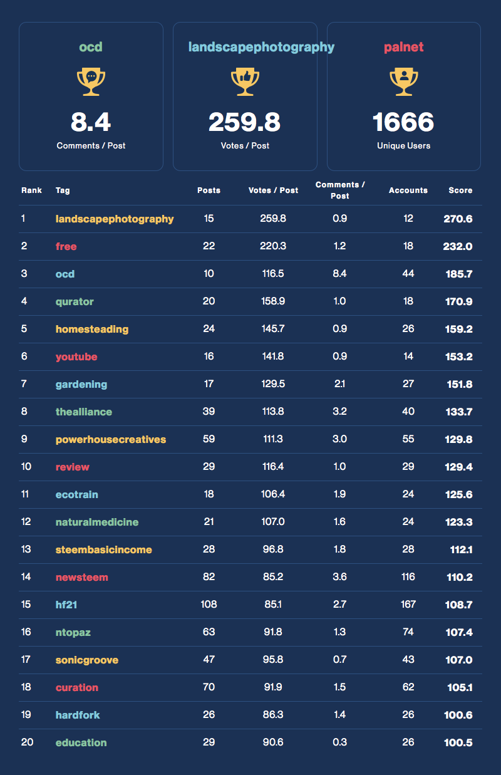Click the sonicgroove tag link
The image size is (501, 775).
tap(86, 660)
